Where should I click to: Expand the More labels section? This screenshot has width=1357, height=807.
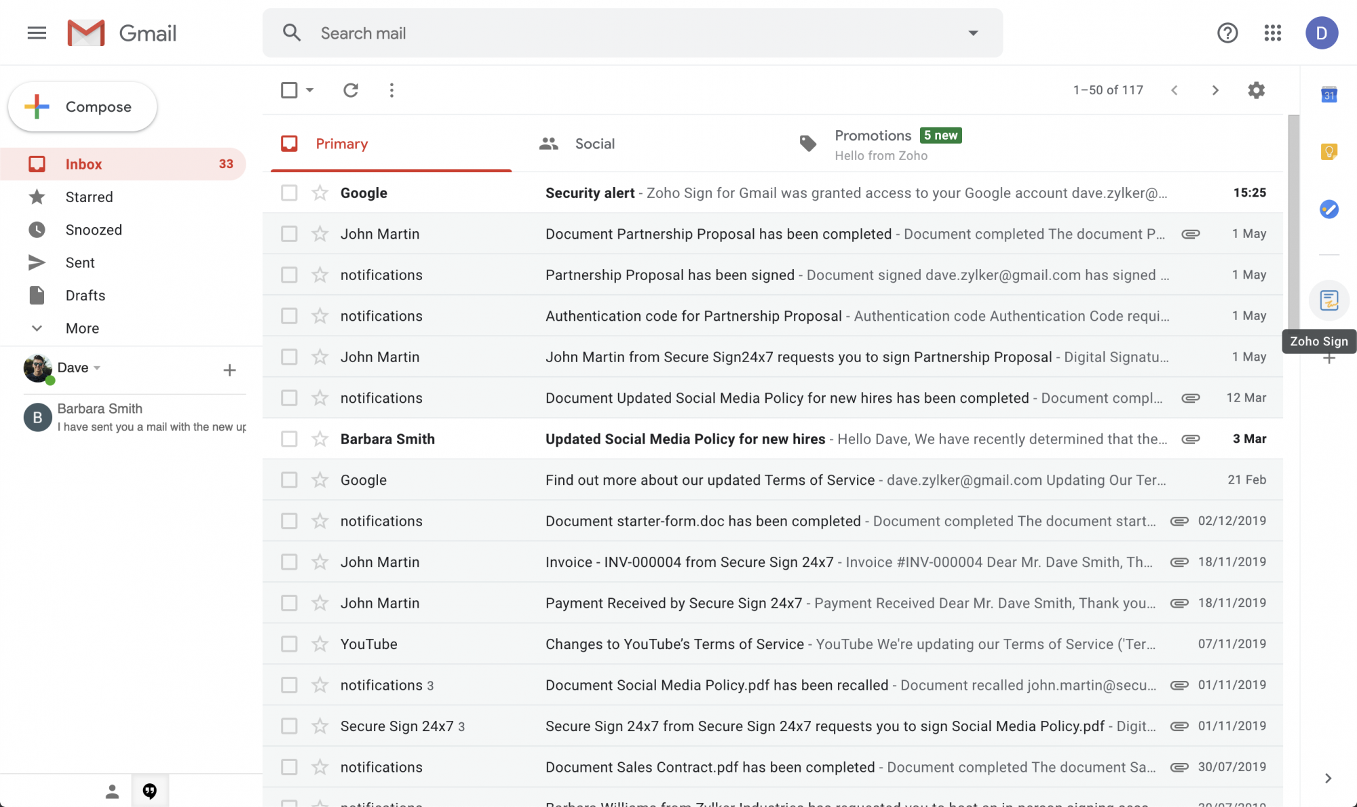point(81,328)
